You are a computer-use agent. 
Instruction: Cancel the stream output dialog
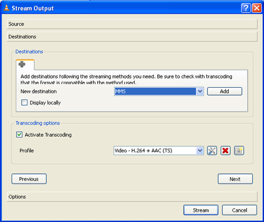(x=239, y=210)
